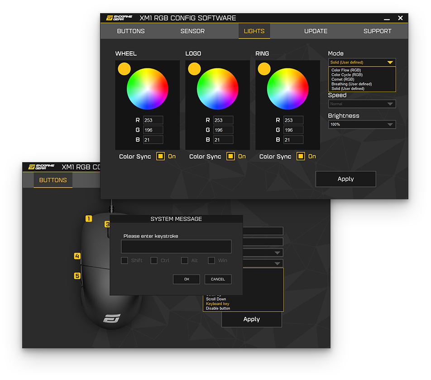The height and width of the screenshot is (380, 431).
Task: Click the RING G value field
Action: [x=293, y=130]
